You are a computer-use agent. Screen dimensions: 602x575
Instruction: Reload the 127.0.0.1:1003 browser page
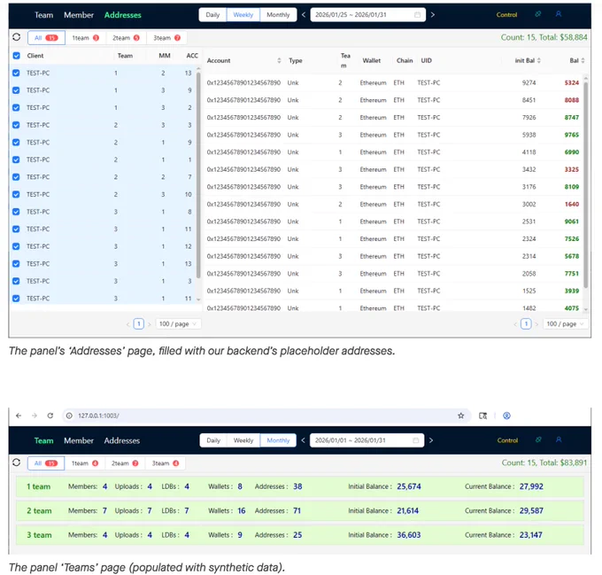tap(50, 416)
